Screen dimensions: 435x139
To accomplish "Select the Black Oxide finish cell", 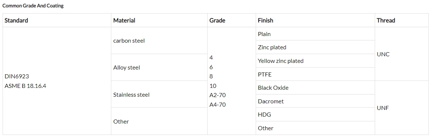I will coord(315,88).
